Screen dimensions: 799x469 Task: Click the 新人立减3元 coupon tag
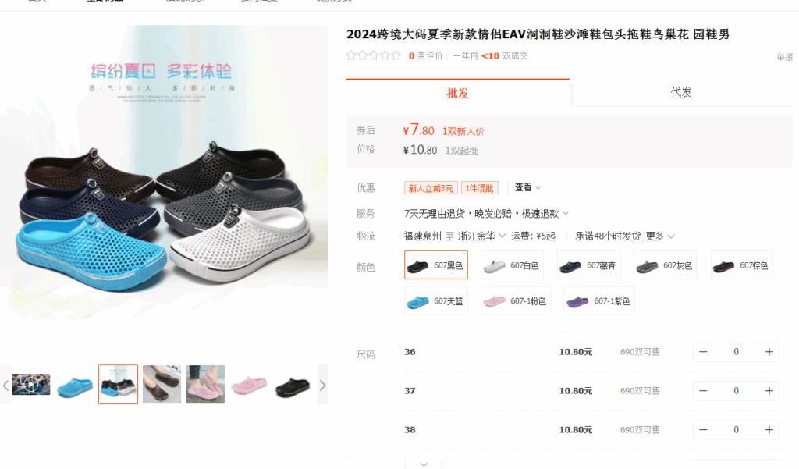(x=431, y=188)
